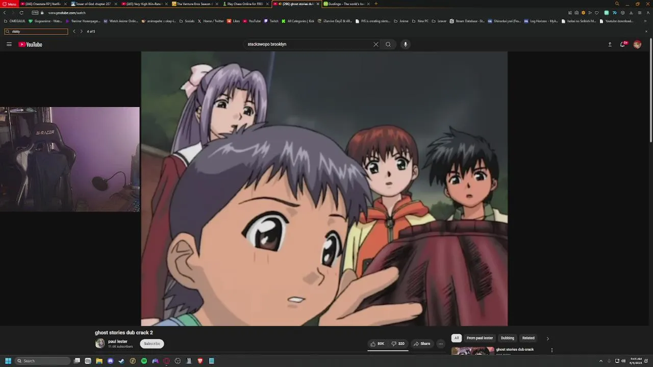This screenshot has height=367, width=653.
Task: Like the video with 89K thumbs up
Action: click(377, 344)
